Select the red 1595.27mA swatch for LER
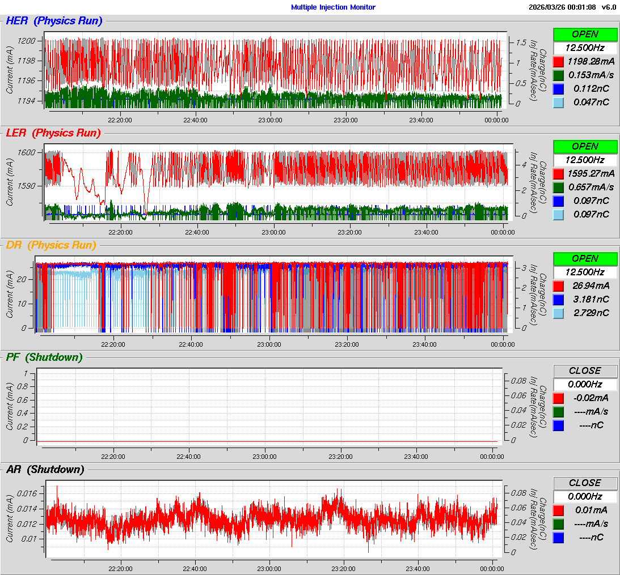This screenshot has height=575, width=620. [x=559, y=173]
